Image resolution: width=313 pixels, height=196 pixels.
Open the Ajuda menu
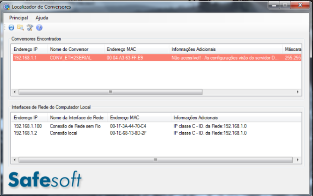(42, 18)
